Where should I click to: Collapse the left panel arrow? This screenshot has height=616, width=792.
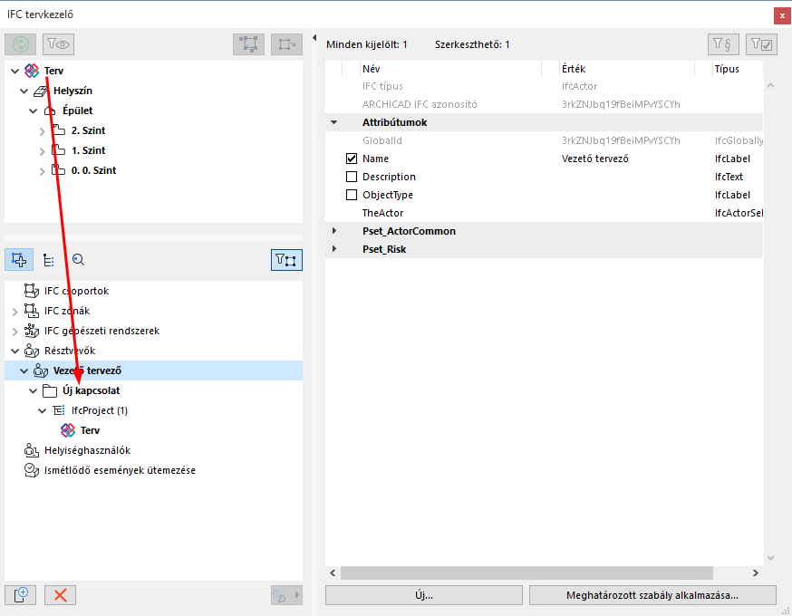(314, 37)
